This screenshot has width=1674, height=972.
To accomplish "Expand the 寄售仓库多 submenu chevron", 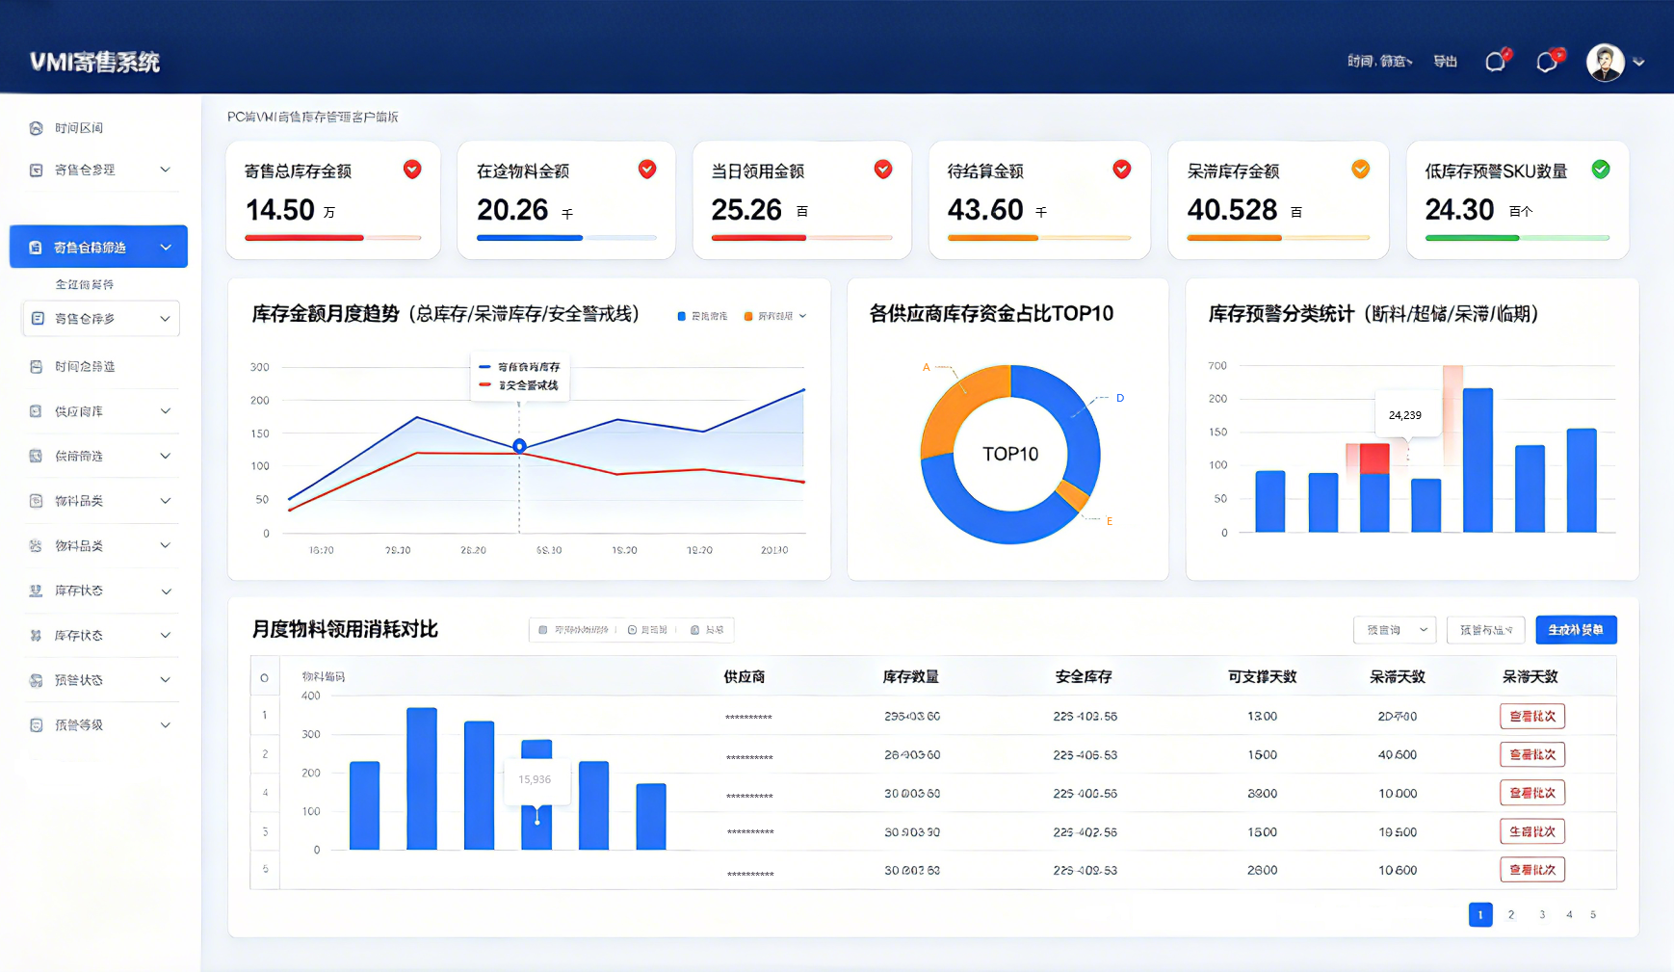I will (165, 319).
